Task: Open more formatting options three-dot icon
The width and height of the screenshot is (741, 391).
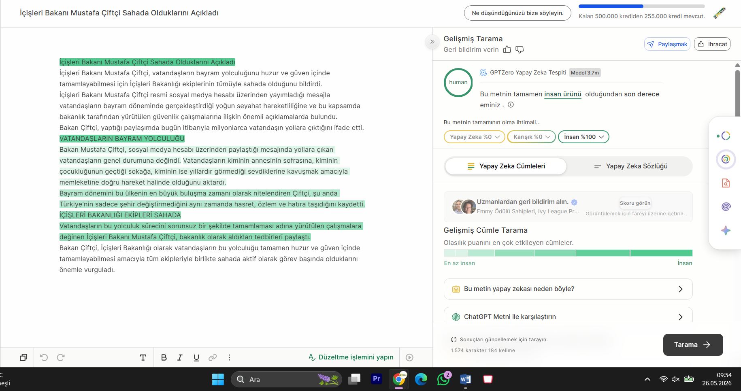Action: pos(229,357)
